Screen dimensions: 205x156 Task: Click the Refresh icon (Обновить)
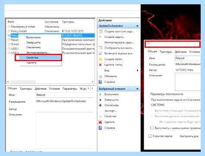101,76
